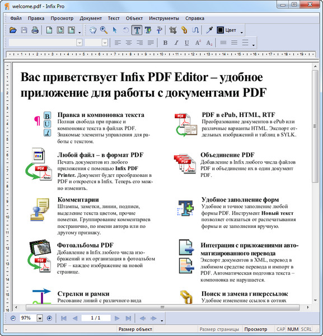Open the Объект menu

click(134, 18)
